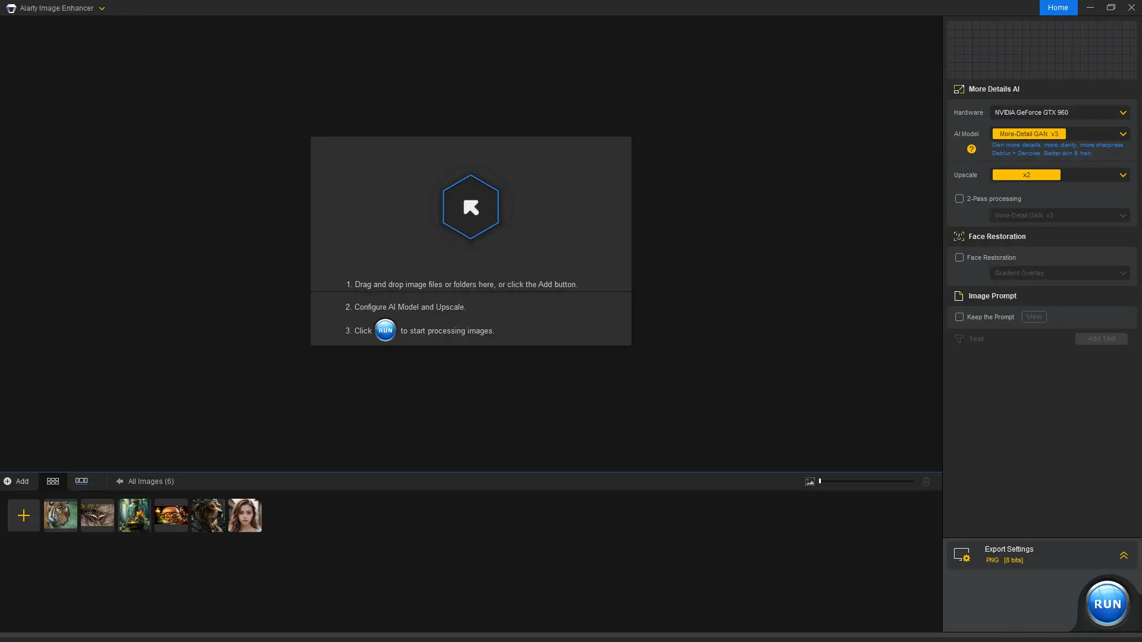Expand the Export Settings panel
The image size is (1142, 642).
click(x=1124, y=555)
